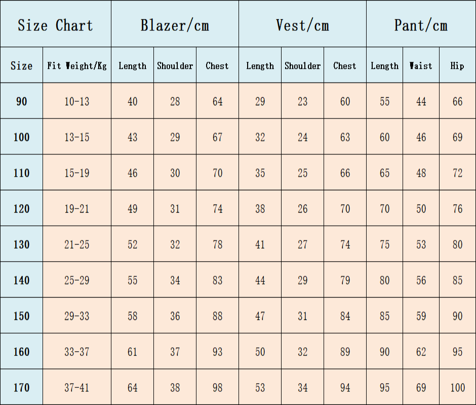The width and height of the screenshot is (476, 405).
Task: Click the Size Chart header cell
Action: tap(56, 24)
